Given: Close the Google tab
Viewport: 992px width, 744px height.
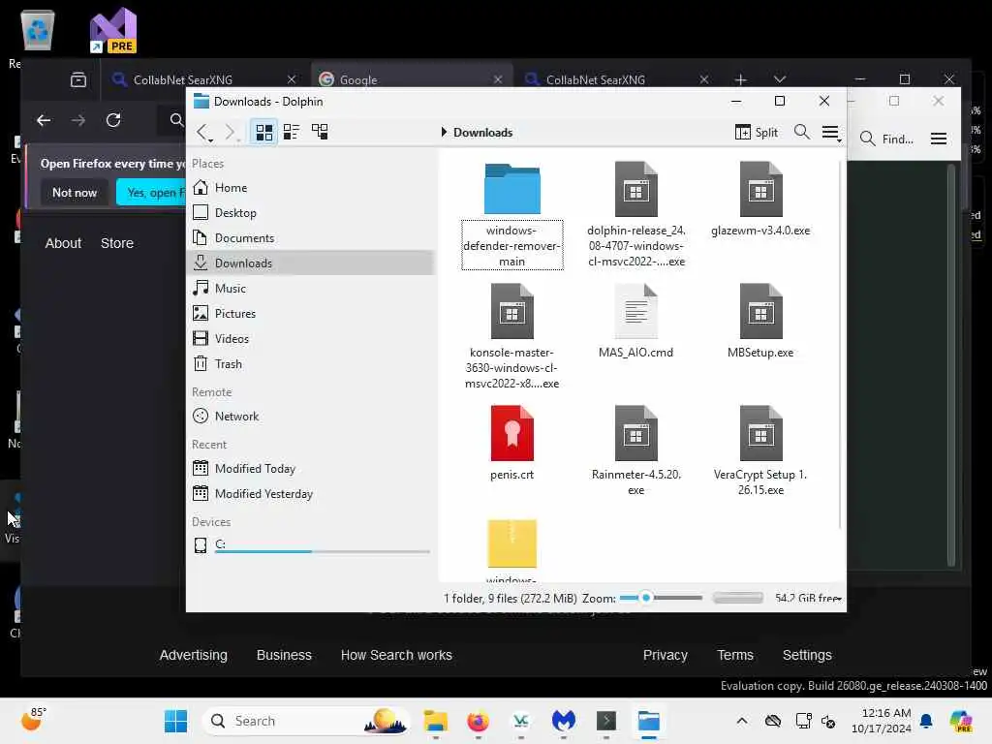Looking at the screenshot, I should click(498, 79).
